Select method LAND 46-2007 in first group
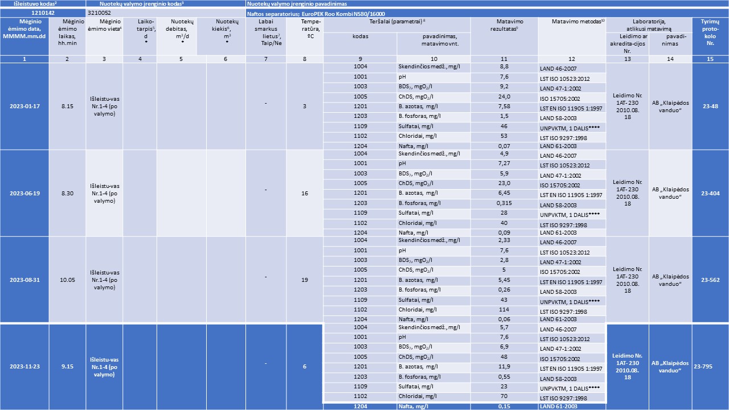 (x=571, y=67)
